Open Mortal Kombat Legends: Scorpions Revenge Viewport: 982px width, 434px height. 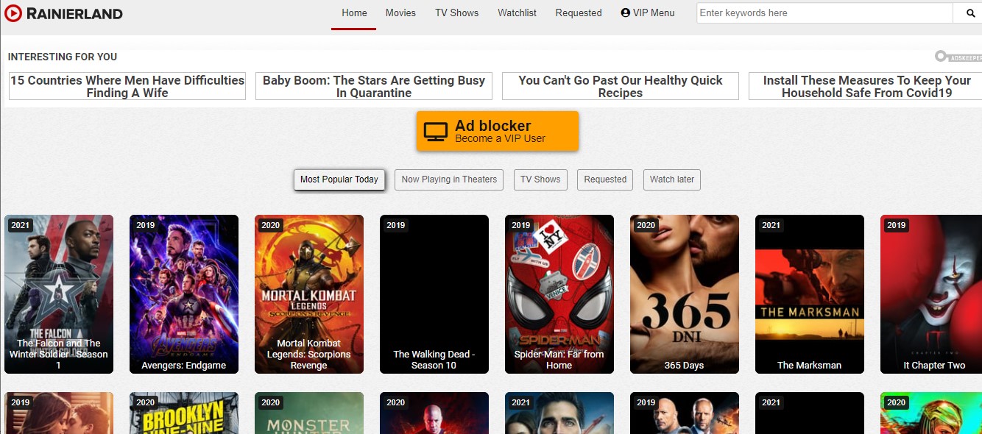(x=309, y=294)
